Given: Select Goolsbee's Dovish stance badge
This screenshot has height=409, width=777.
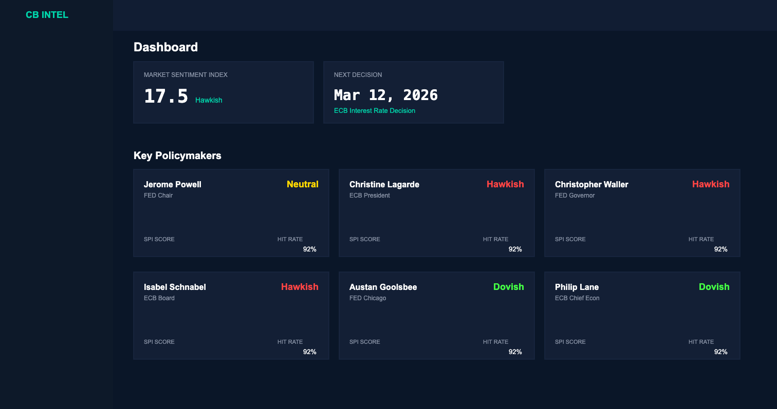Looking at the screenshot, I should tap(509, 287).
